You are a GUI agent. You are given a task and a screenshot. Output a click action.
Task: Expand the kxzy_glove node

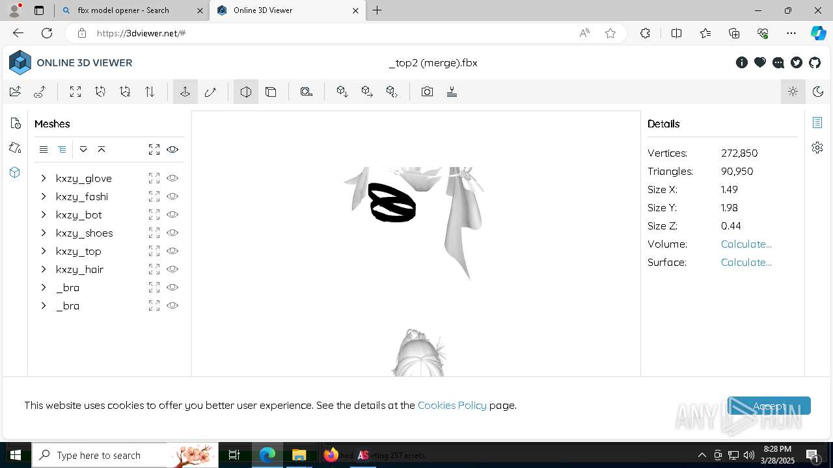coord(44,178)
